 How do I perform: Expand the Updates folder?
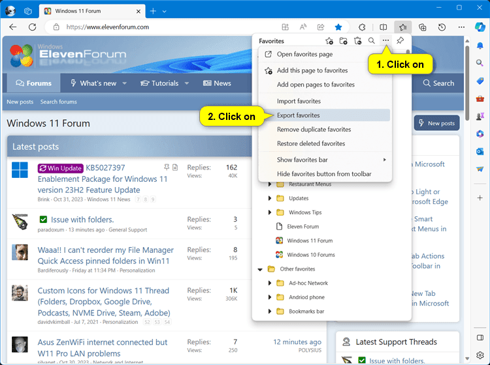270,198
